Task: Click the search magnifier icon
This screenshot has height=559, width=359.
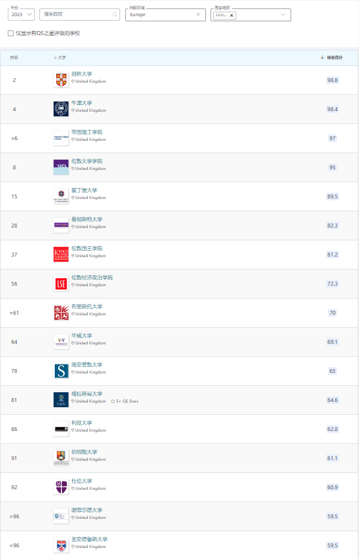Action: coord(115,15)
